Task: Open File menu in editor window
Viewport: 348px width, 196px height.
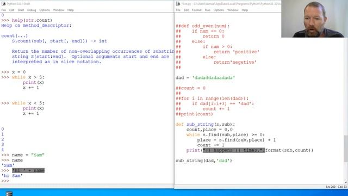Action: coord(178,10)
